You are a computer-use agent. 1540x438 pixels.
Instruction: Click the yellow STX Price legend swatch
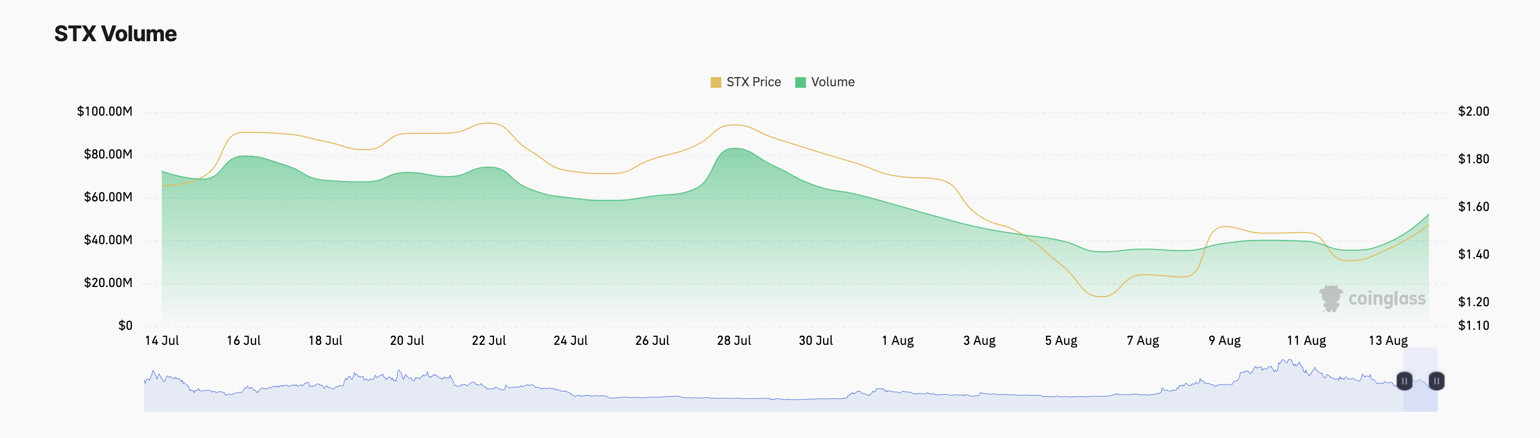point(715,82)
